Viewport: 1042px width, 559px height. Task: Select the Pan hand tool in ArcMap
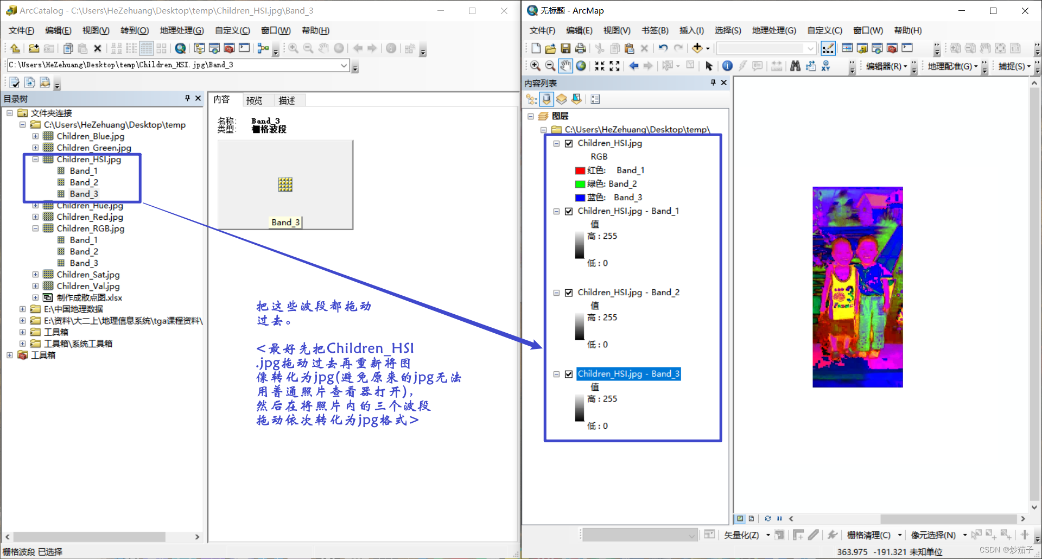566,66
